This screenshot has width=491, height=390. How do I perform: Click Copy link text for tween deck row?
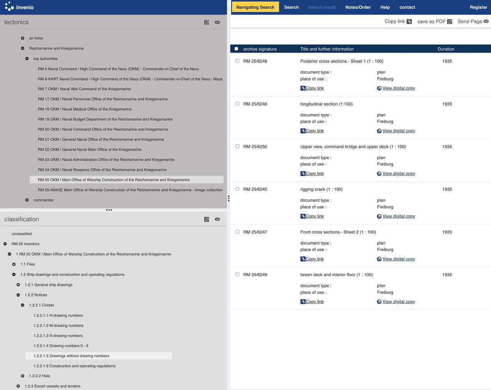tap(315, 302)
